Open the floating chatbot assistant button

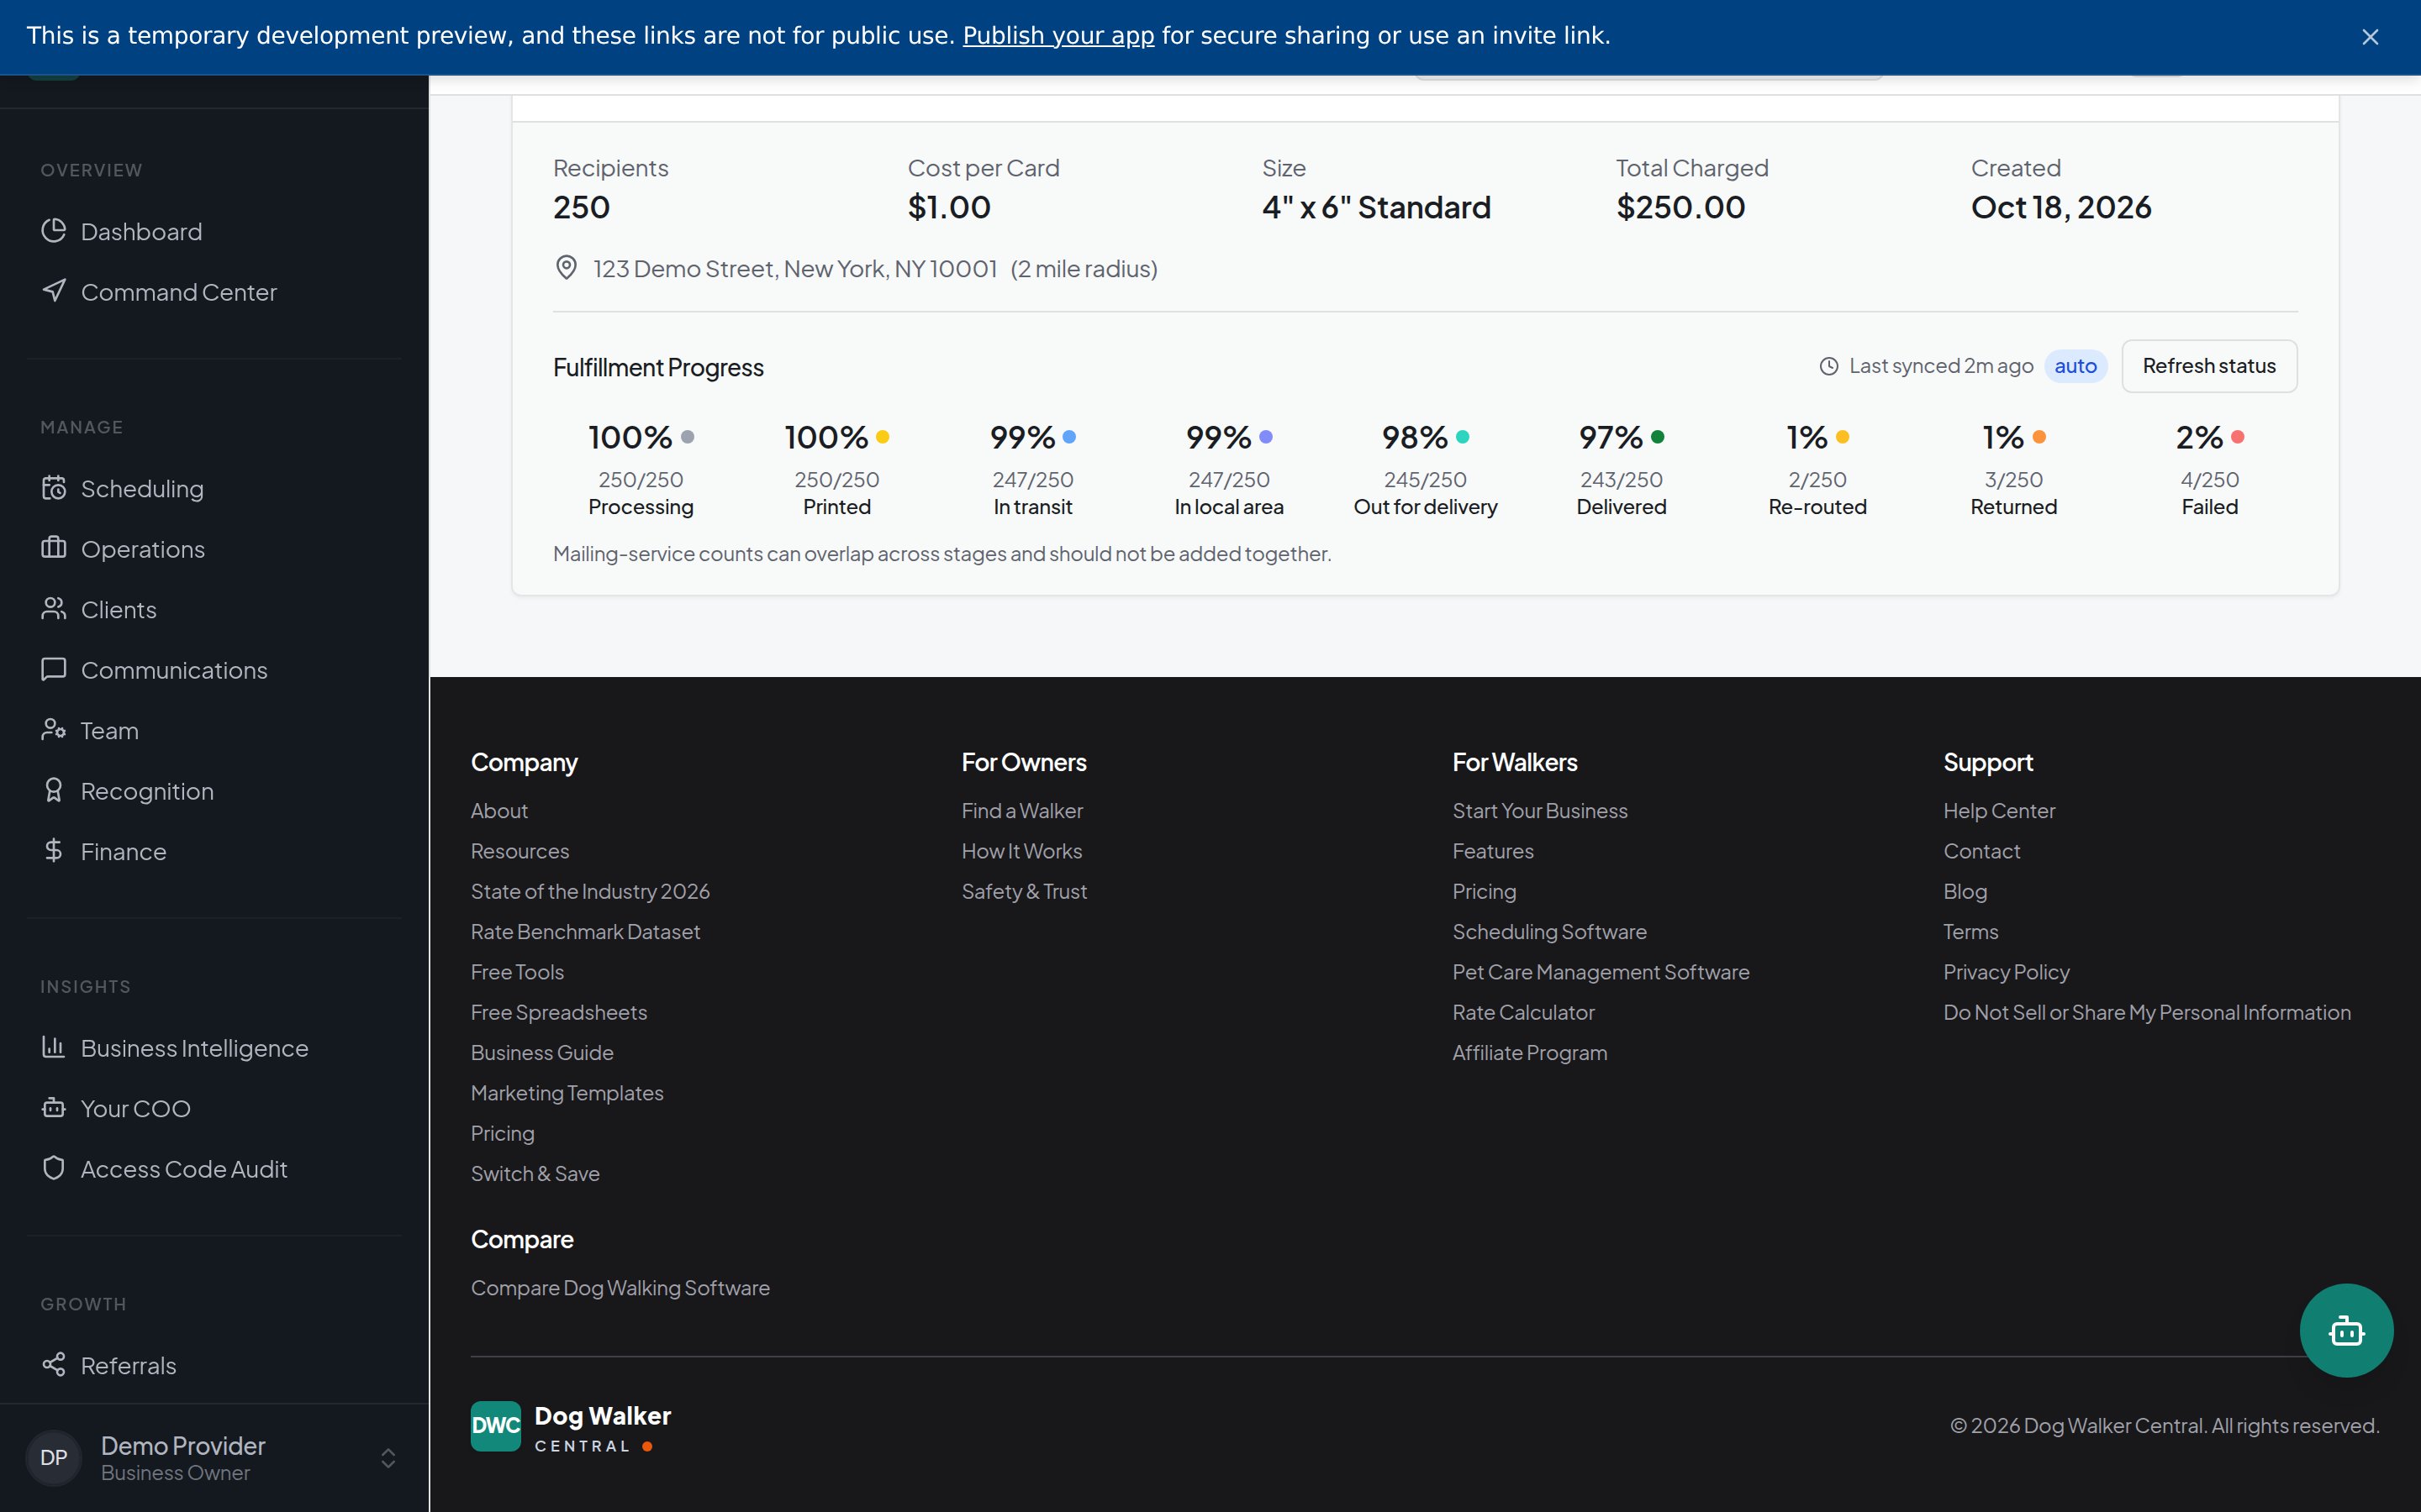pyautogui.click(x=2346, y=1331)
